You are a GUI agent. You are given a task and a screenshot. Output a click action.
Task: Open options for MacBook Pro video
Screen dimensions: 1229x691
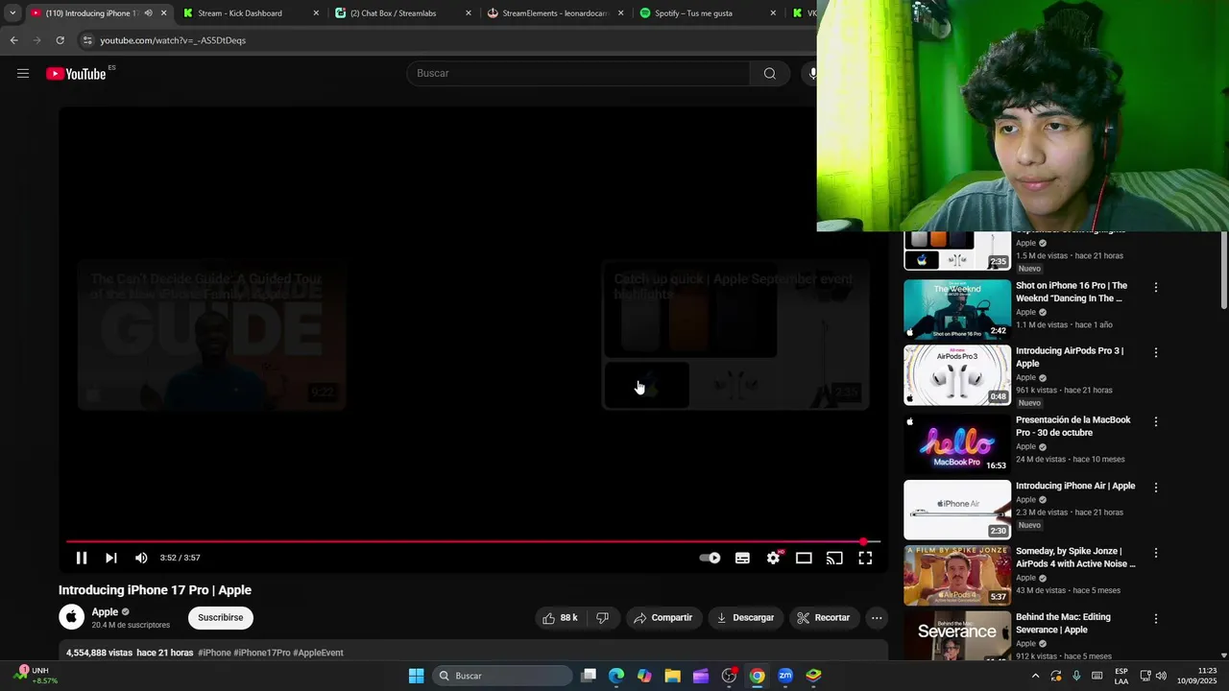(x=1156, y=421)
